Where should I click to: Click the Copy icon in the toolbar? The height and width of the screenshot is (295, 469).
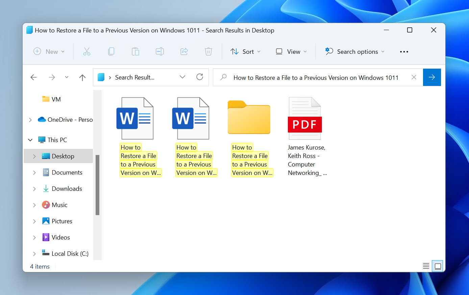tap(111, 51)
